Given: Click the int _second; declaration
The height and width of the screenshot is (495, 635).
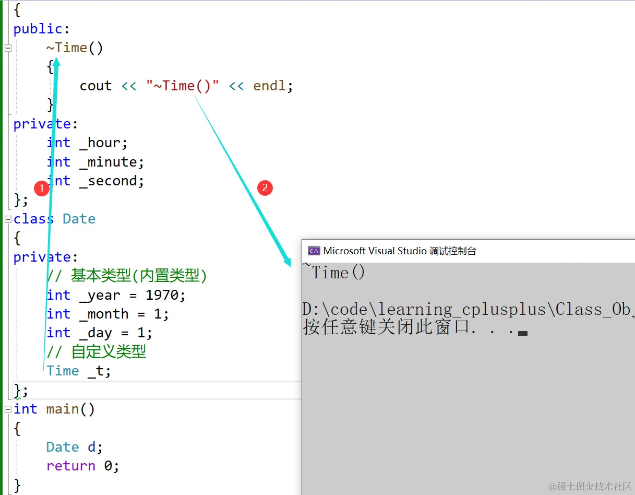Looking at the screenshot, I should pyautogui.click(x=95, y=181).
